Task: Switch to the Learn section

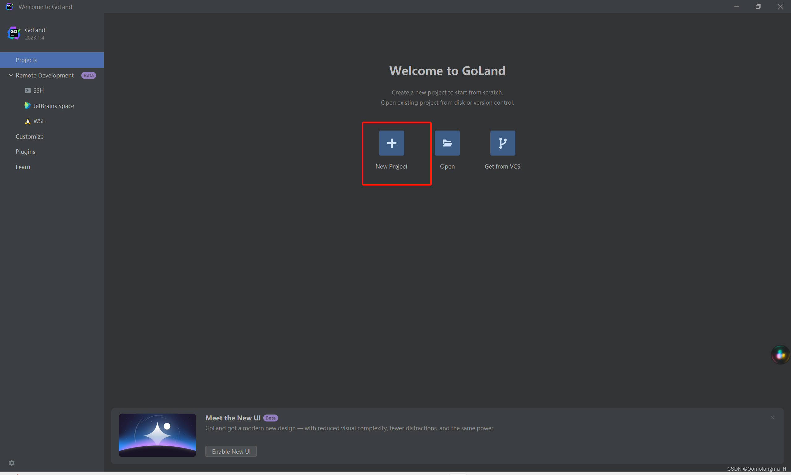Action: click(23, 167)
